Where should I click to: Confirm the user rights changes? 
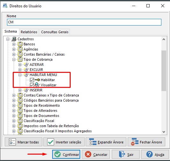coord(66,154)
